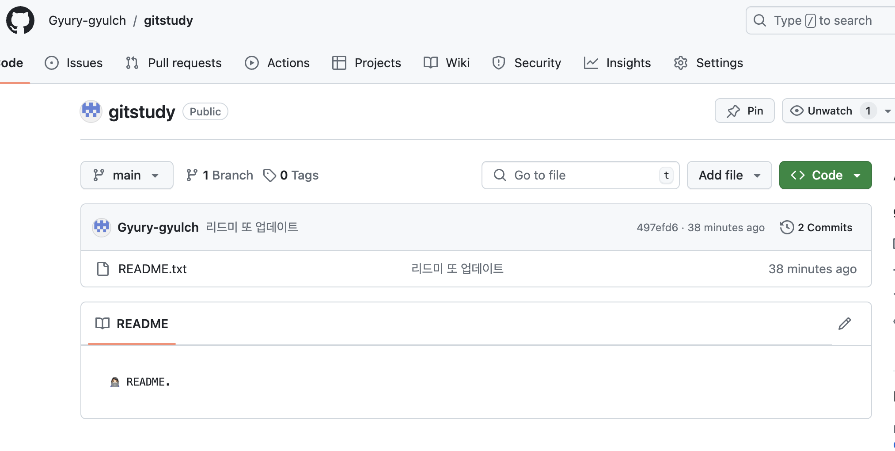Click the 38 minutes ago in README.txt row
The width and height of the screenshot is (895, 451).
coord(812,269)
